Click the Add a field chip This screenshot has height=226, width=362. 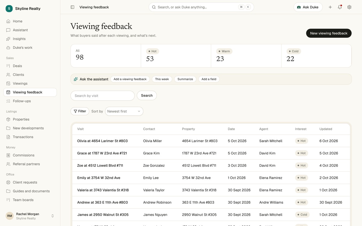pyautogui.click(x=209, y=79)
